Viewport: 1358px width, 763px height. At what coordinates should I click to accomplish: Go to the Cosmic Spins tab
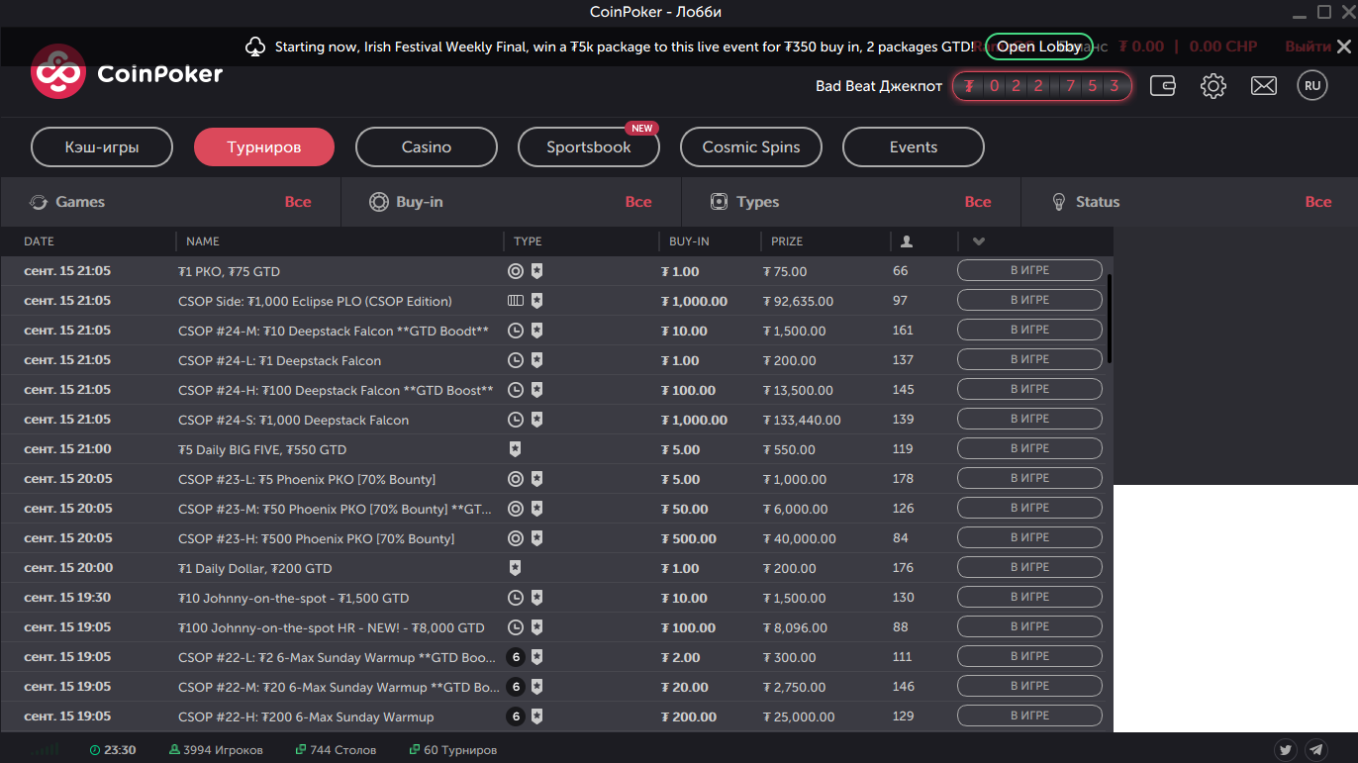pos(751,147)
